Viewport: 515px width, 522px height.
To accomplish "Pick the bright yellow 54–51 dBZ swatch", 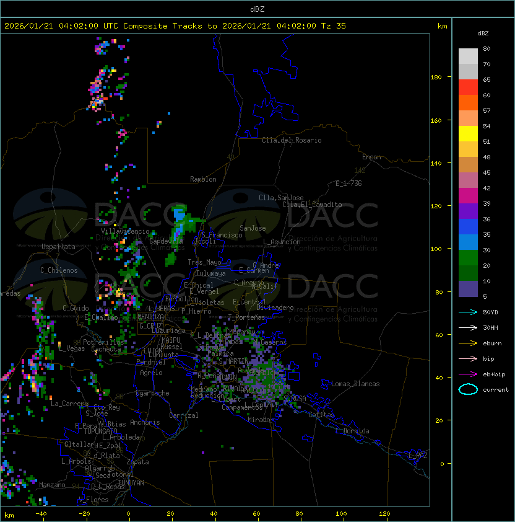I will 468,133.
